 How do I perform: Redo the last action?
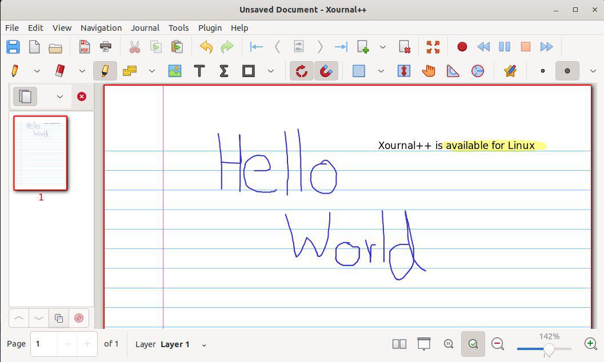(227, 47)
